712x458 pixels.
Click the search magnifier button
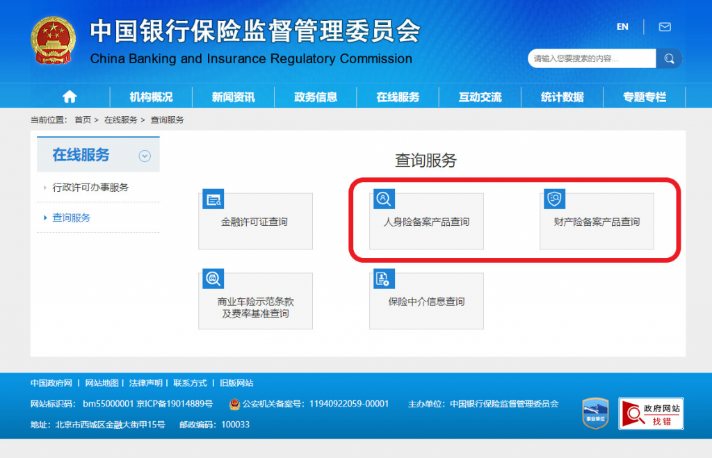tap(669, 58)
